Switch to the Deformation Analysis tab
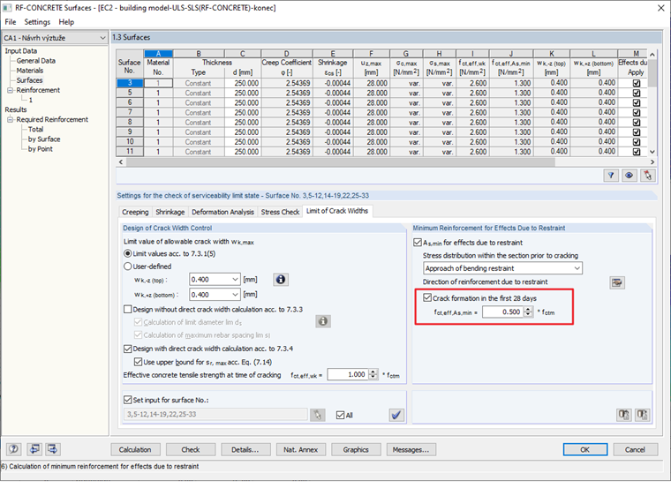Screen dimensions: 671x503 click(x=222, y=212)
